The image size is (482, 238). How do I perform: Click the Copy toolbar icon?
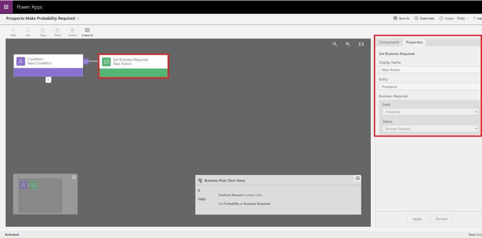[43, 31]
